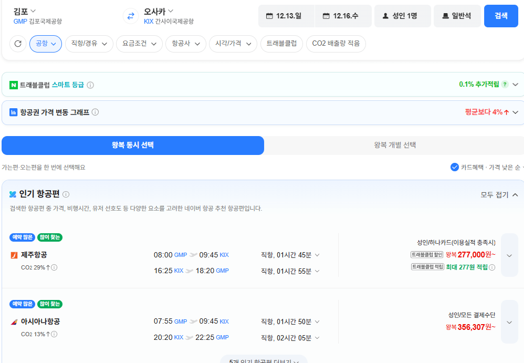This screenshot has width=524, height=363.
Task: Open info icon beside 인기 항공편
Action: pyautogui.click(x=66, y=194)
